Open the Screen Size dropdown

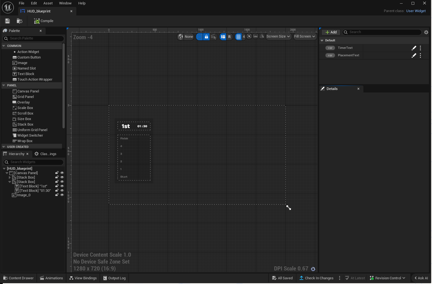[x=278, y=36]
